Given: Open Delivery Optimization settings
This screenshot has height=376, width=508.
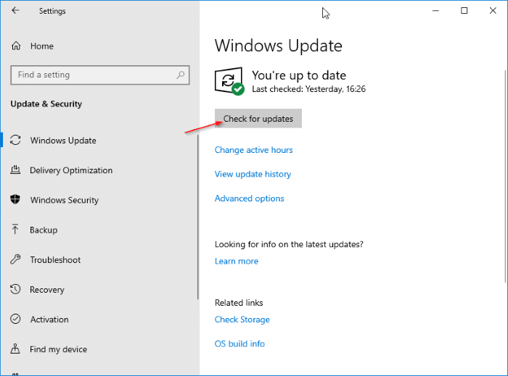Looking at the screenshot, I should click(x=71, y=170).
